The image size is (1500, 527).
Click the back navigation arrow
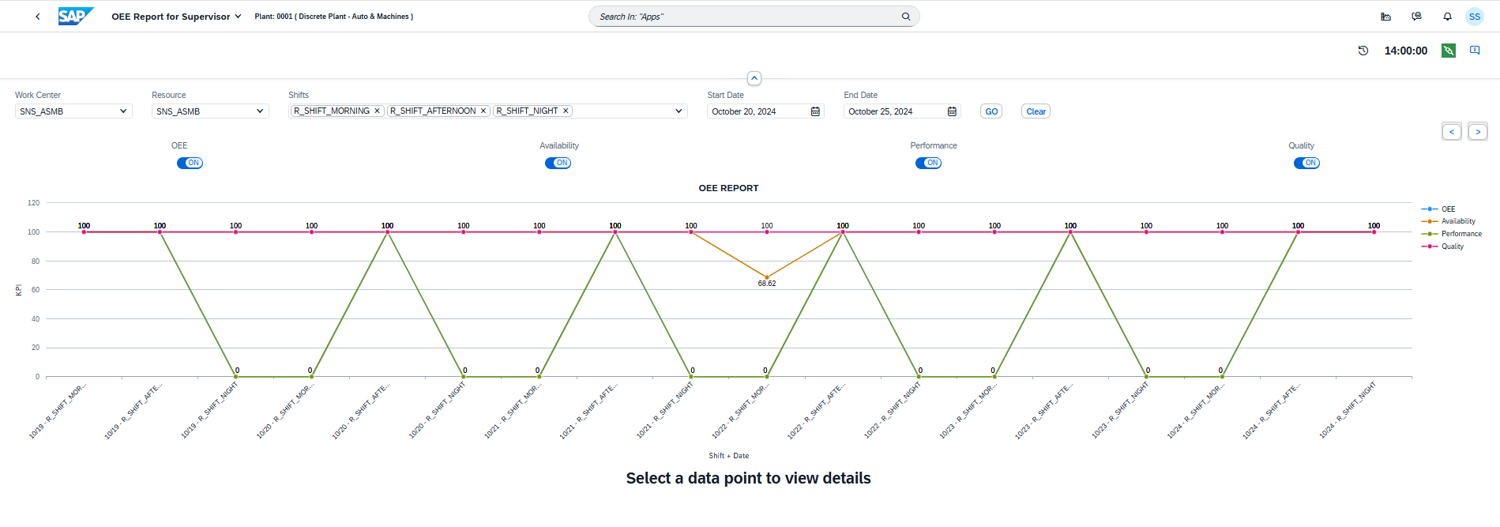[x=37, y=17]
